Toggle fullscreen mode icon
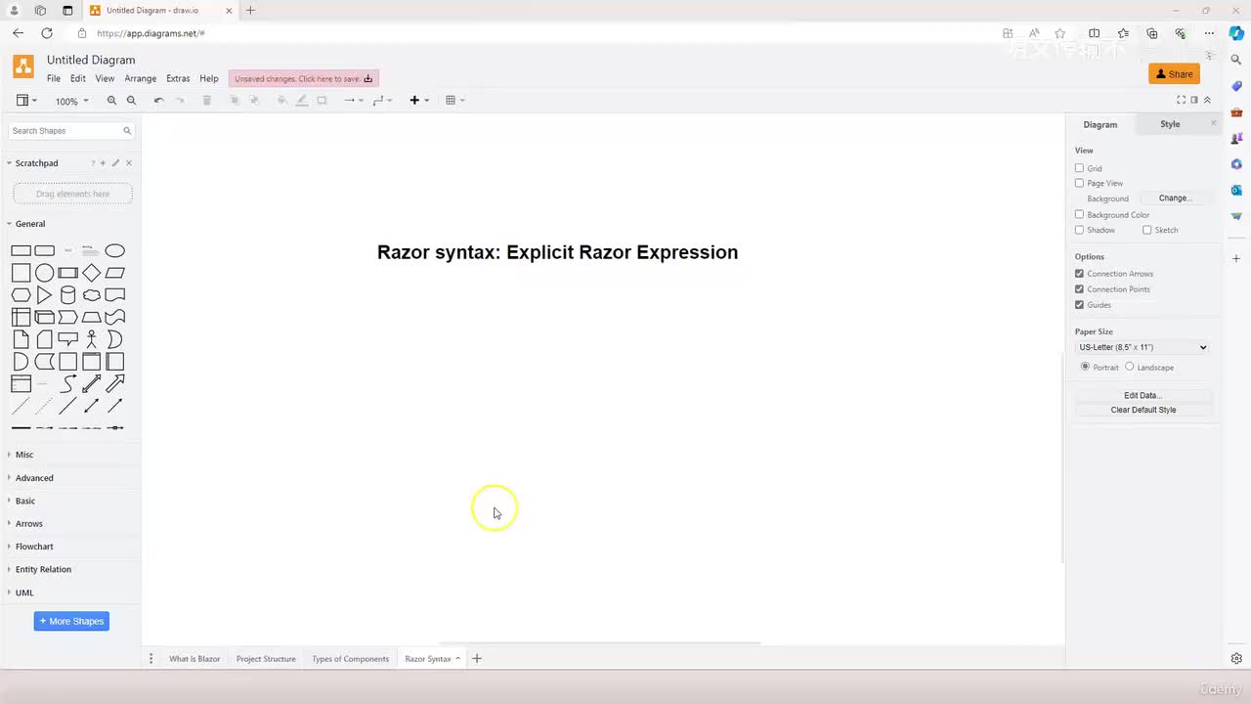Image resolution: width=1251 pixels, height=704 pixels. tap(1181, 100)
